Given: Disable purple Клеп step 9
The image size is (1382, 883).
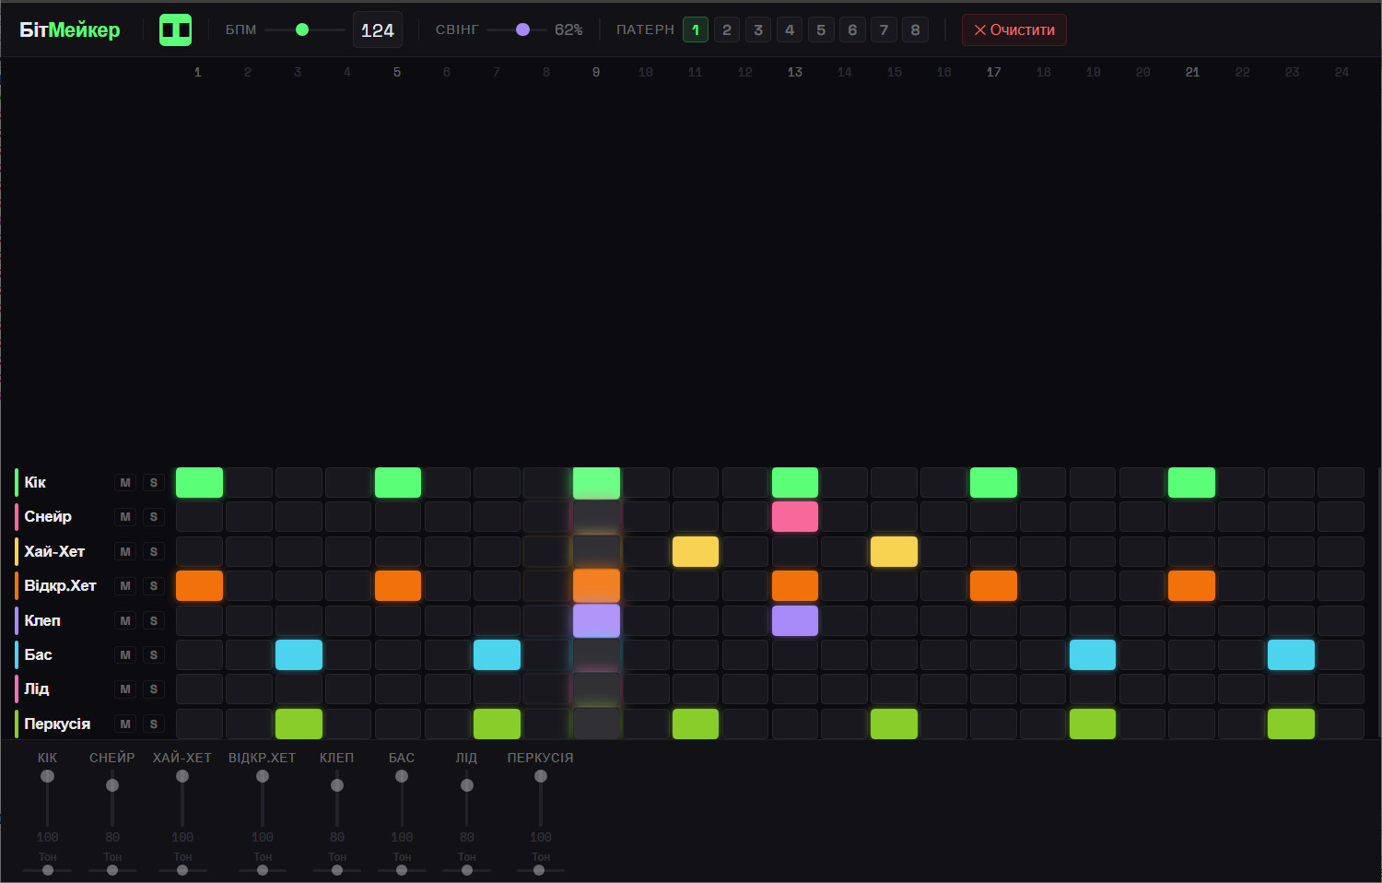Looking at the screenshot, I should 596,620.
